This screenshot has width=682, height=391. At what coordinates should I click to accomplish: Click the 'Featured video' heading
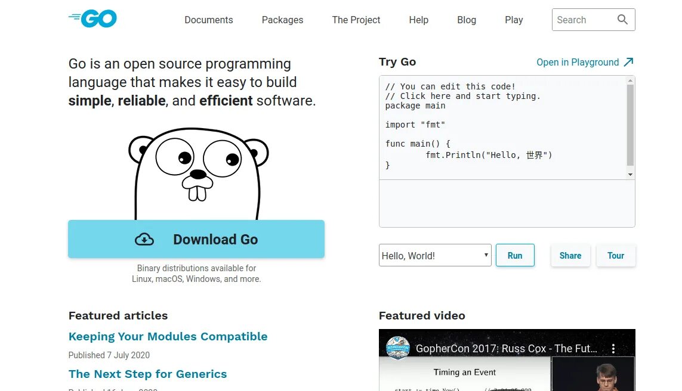(422, 315)
